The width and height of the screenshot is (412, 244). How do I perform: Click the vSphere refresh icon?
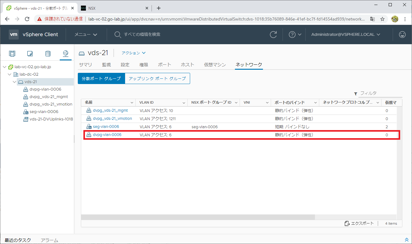[x=273, y=35]
